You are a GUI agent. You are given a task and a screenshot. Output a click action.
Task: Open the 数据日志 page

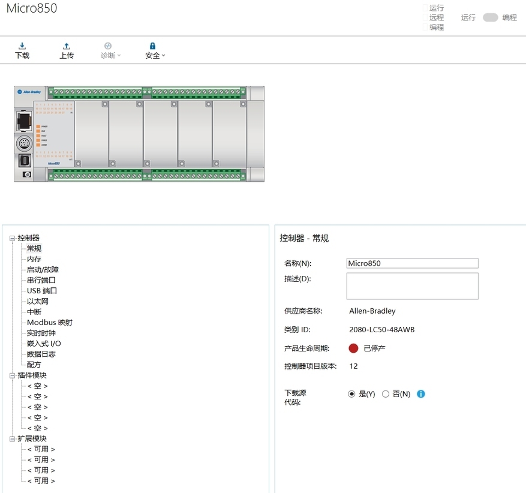tap(41, 354)
